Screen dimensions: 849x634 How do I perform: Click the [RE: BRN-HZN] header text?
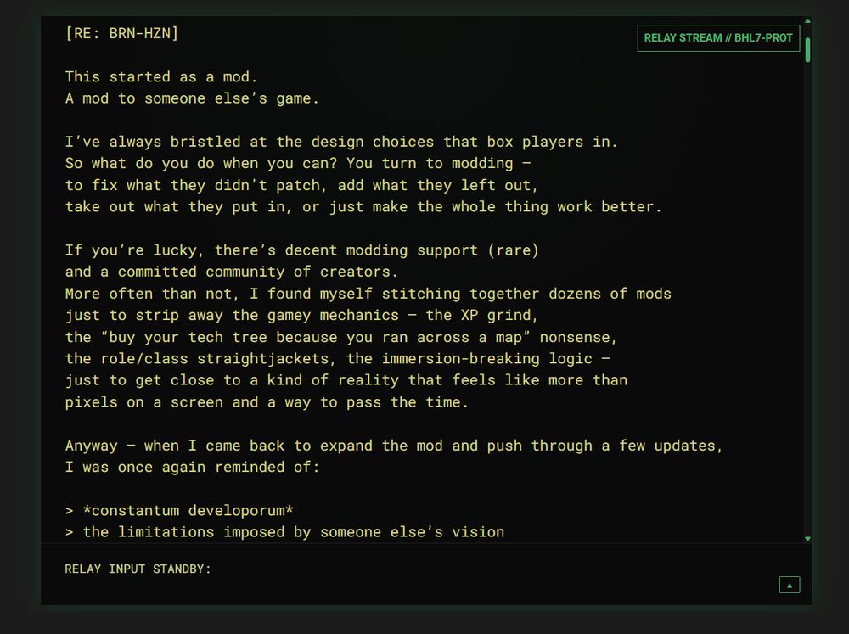coord(121,34)
